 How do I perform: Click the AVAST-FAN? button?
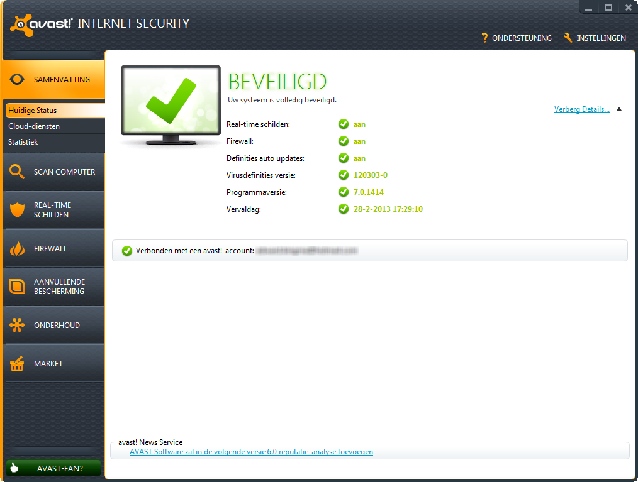pos(53,468)
